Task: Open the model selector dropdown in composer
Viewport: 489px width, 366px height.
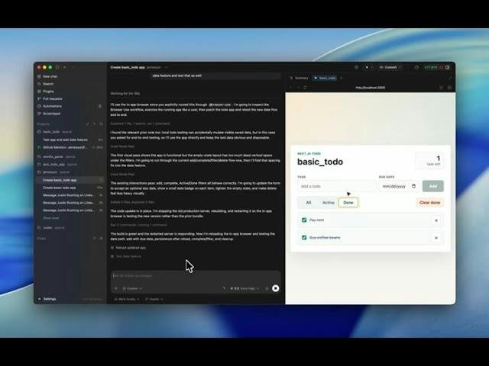Action: (x=244, y=288)
